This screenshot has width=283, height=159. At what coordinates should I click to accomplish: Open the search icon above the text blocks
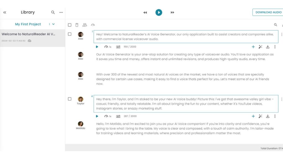pos(276,25)
